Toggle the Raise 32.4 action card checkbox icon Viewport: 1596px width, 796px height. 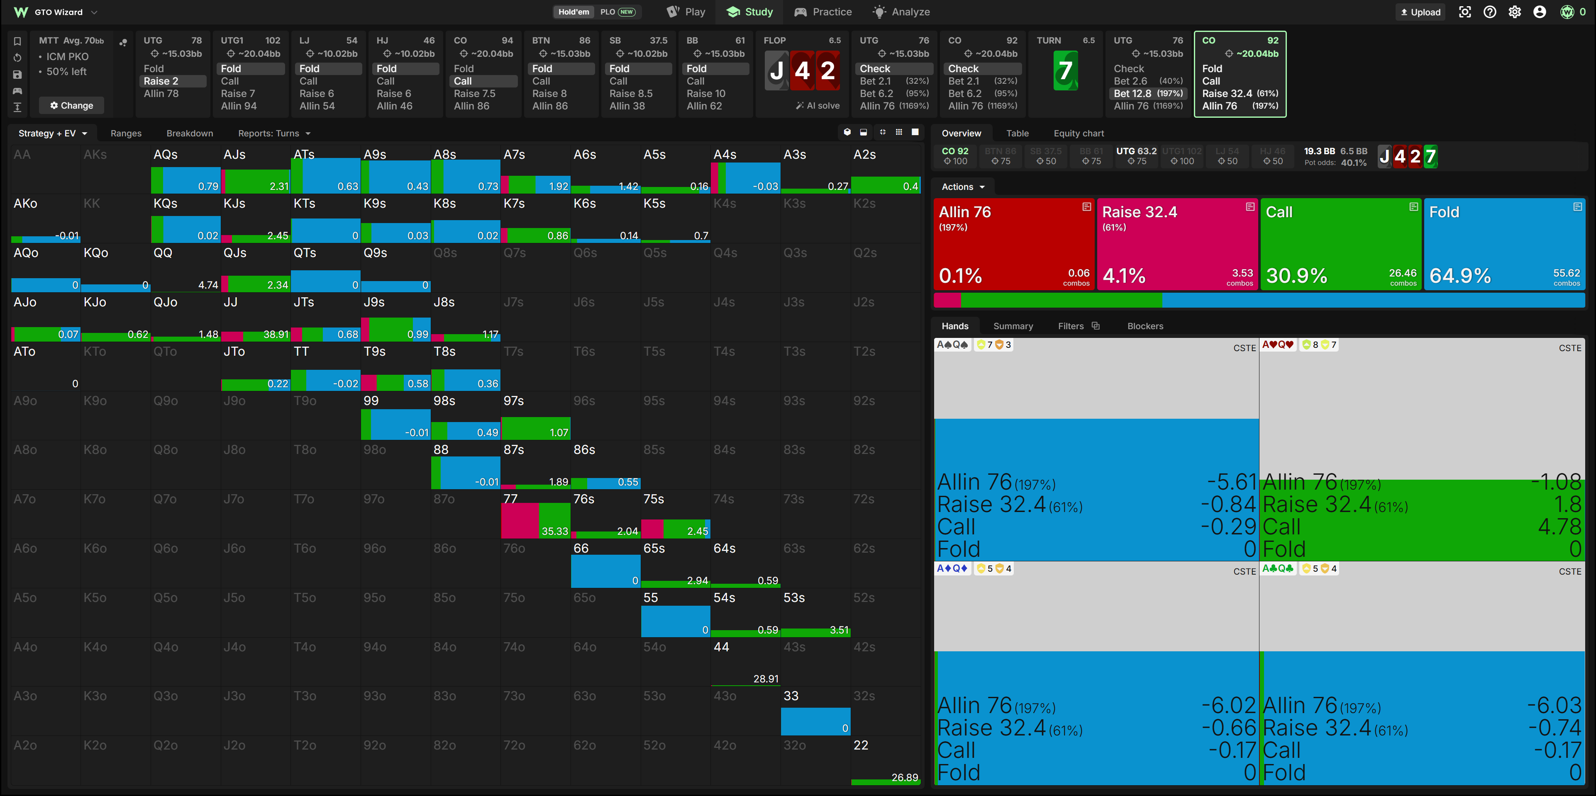(1249, 207)
